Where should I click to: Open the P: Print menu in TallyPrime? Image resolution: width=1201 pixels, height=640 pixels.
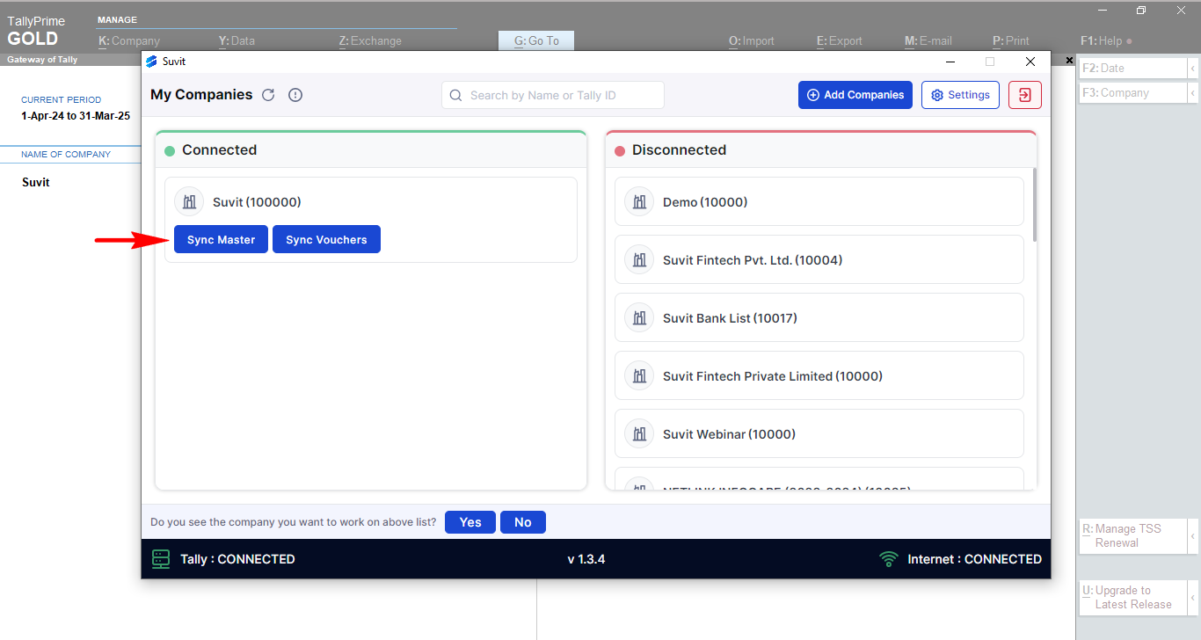coord(1011,40)
